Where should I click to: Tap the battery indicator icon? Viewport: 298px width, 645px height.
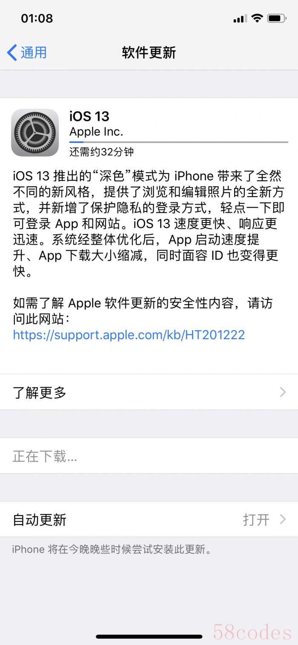(x=277, y=18)
